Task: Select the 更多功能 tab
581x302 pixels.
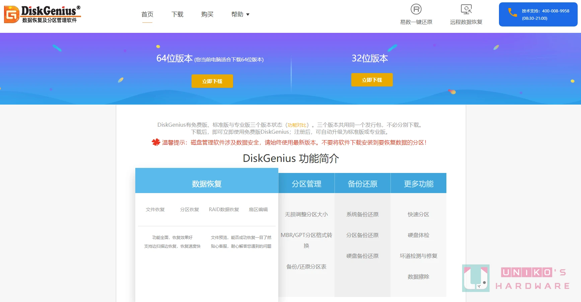Action: 419,183
